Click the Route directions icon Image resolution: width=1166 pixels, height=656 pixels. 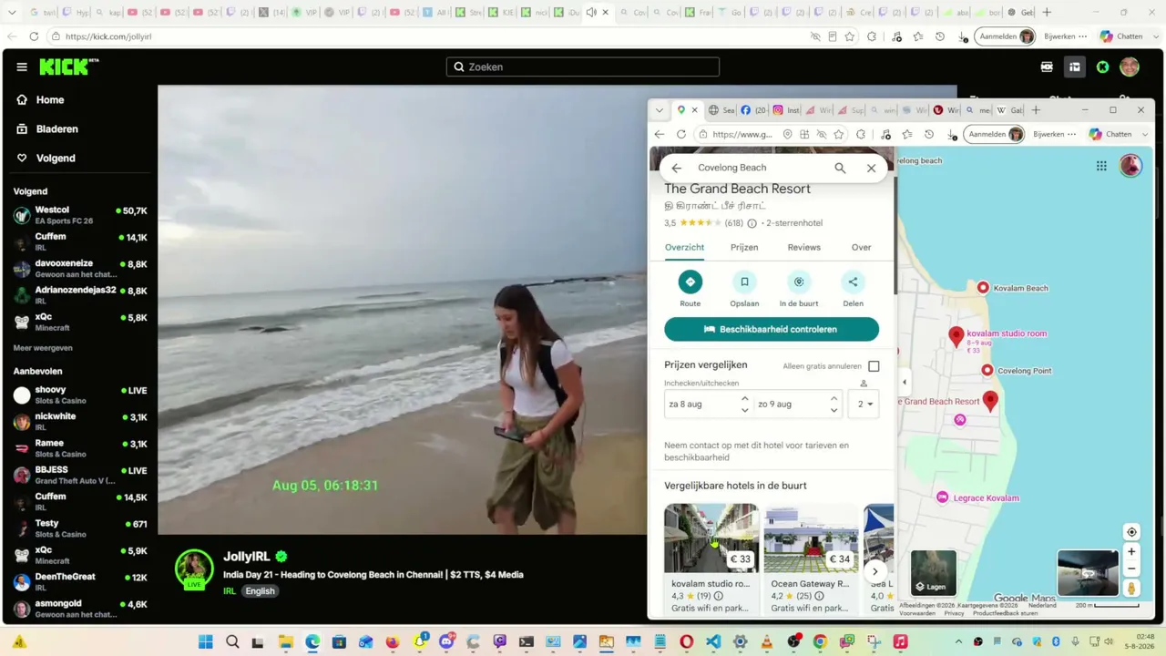coord(690,282)
